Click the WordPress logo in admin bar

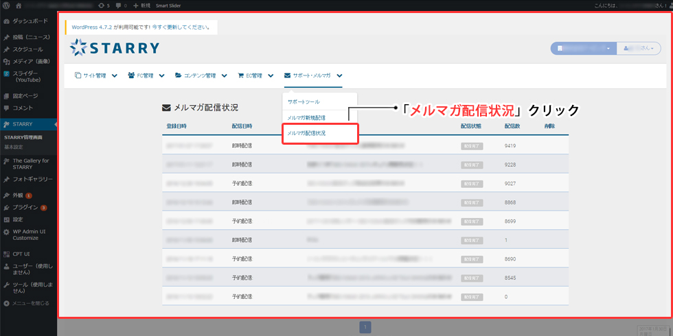(6, 5)
